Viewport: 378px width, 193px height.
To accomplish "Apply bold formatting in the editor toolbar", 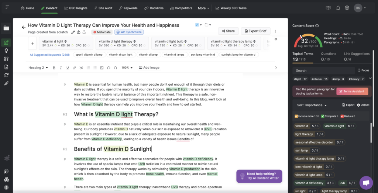I will click(54, 68).
